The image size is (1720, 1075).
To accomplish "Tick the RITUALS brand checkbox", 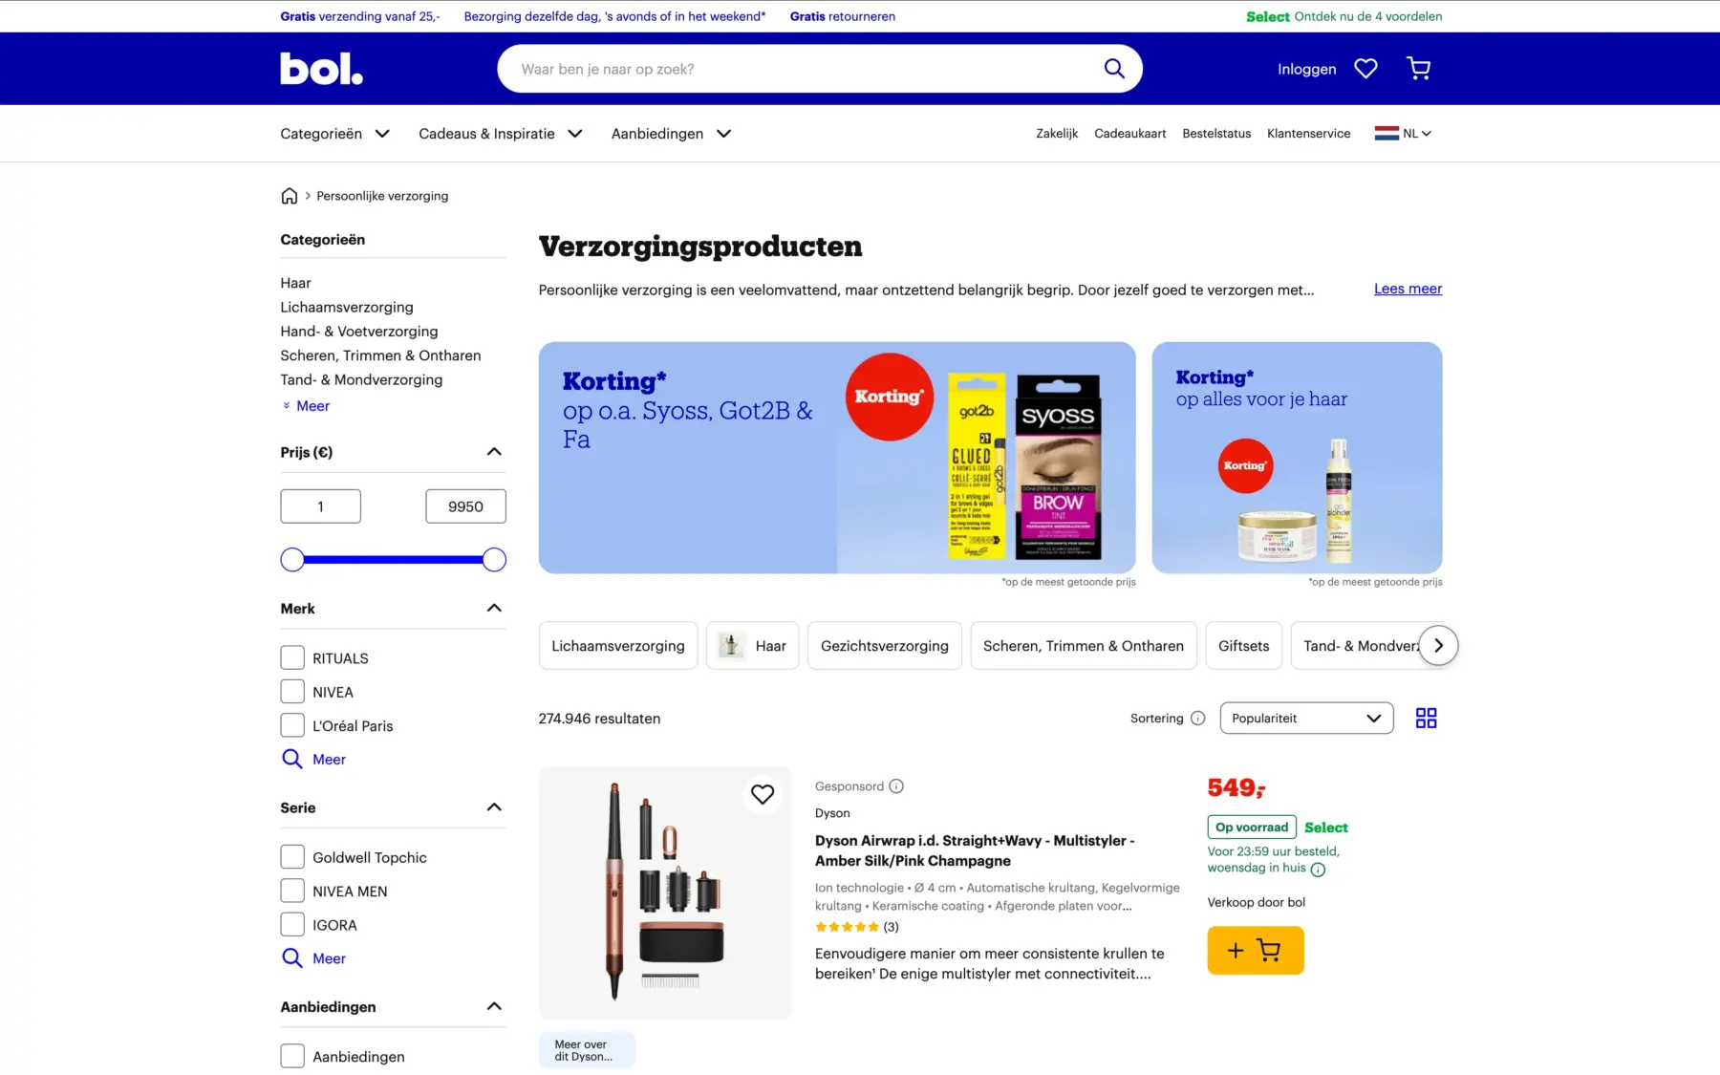I will coord(292,658).
